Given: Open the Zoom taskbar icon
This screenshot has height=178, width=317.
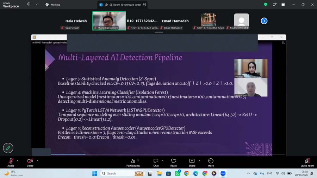Looking at the screenshot, I should (223, 173).
